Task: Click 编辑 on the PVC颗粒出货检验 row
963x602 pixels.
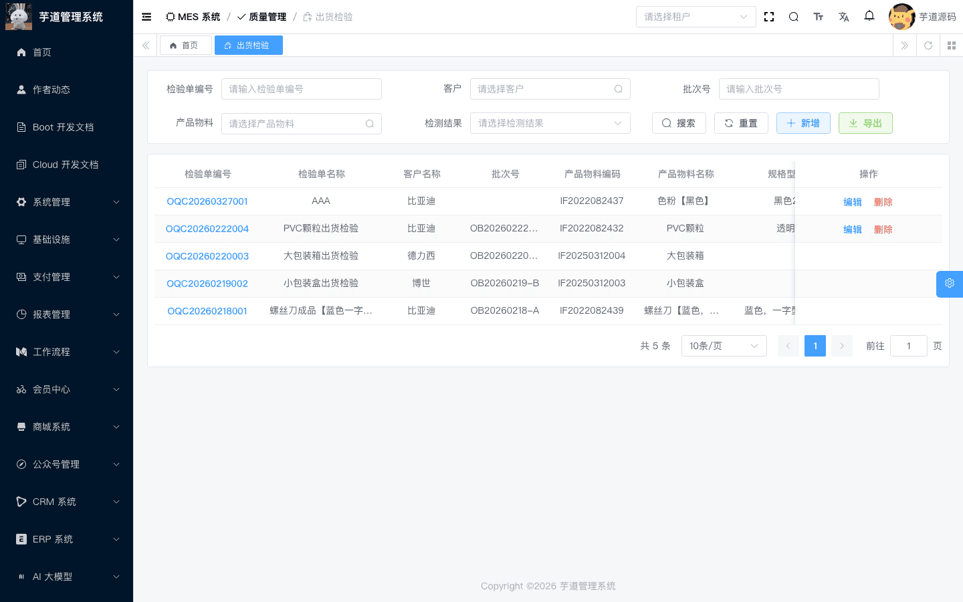Action: click(x=853, y=229)
